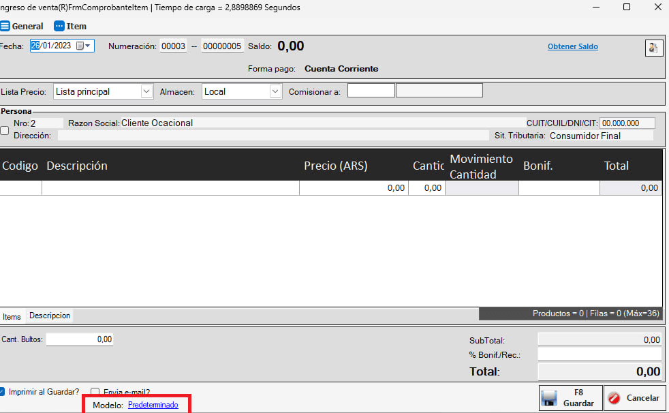This screenshot has width=669, height=413.
Task: Close the Ingreso de venta window
Action: [x=657, y=7]
